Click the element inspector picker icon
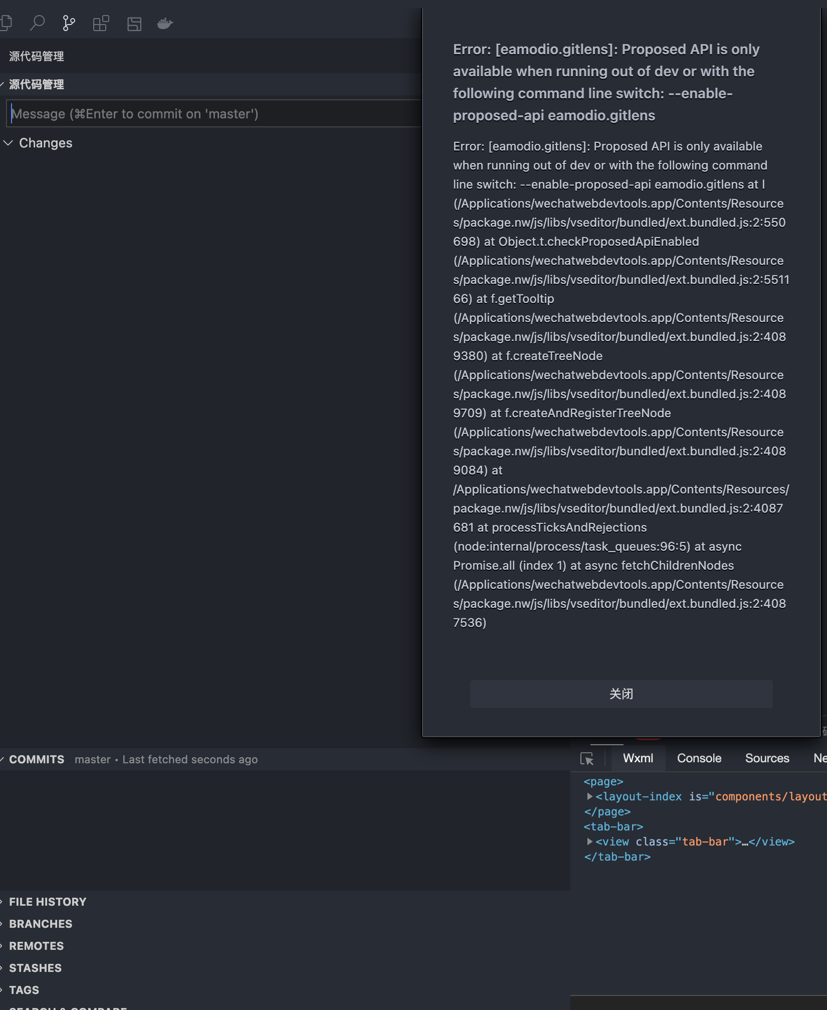 tap(587, 759)
